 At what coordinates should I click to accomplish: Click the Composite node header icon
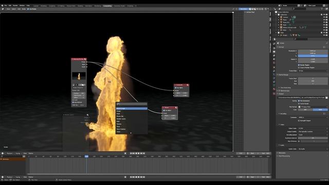[188, 85]
